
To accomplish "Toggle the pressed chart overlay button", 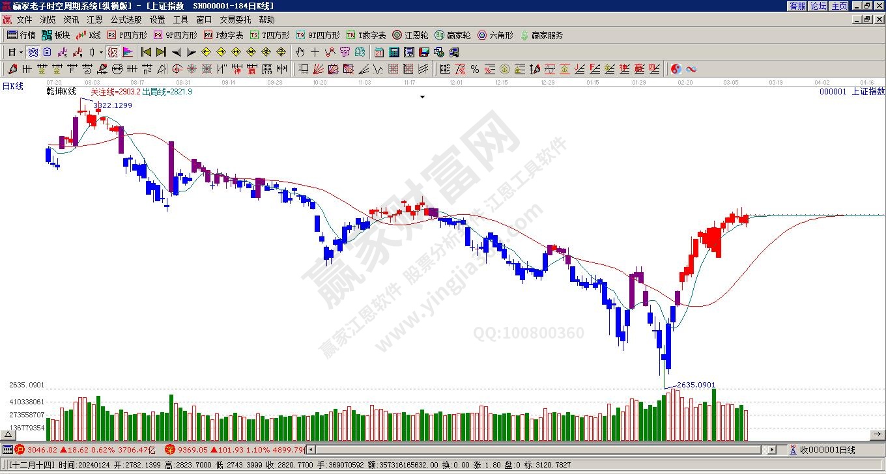I will tap(33, 52).
